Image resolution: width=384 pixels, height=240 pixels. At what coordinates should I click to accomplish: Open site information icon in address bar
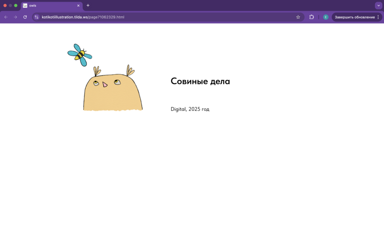click(x=37, y=17)
